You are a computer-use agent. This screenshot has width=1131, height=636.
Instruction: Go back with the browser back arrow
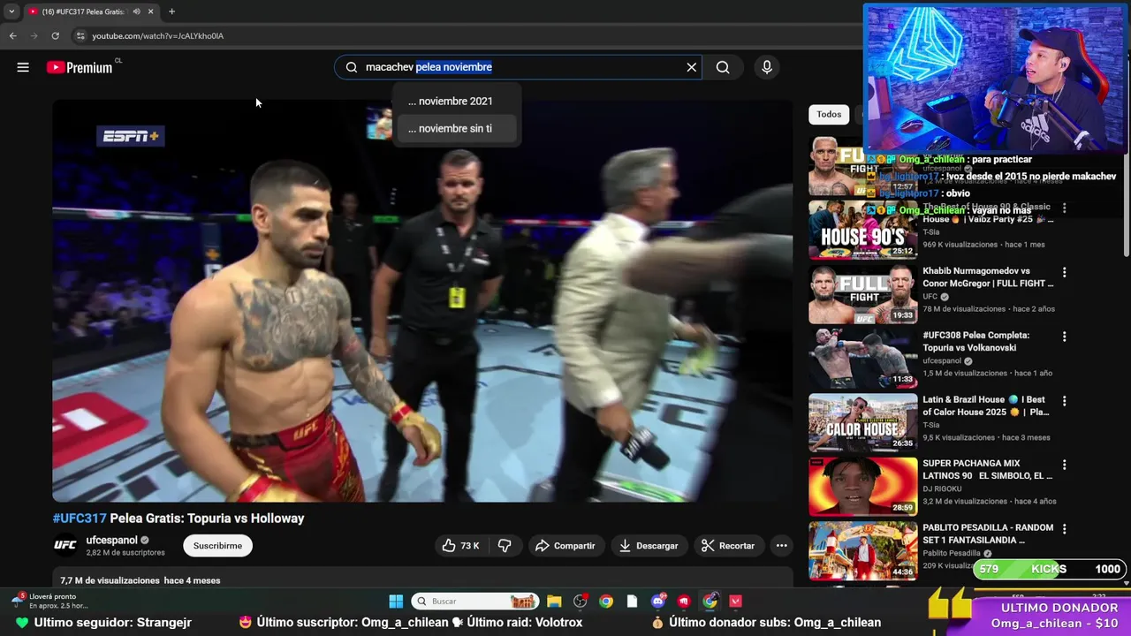click(x=12, y=36)
